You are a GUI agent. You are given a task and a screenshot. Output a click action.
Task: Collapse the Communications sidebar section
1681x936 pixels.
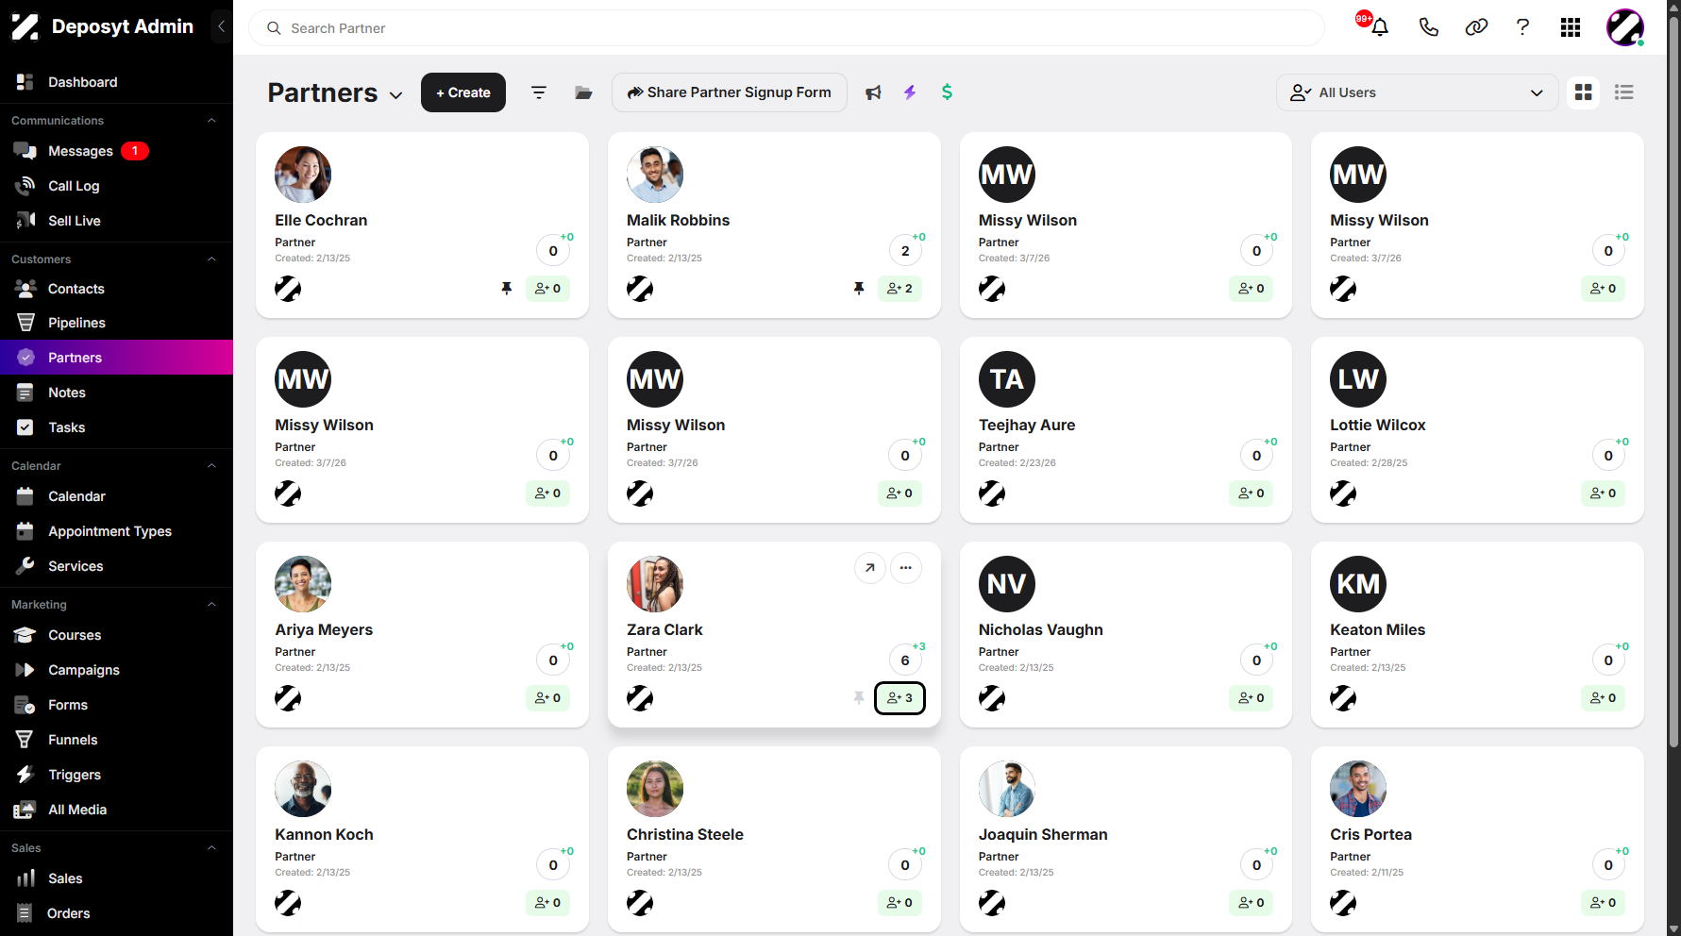(211, 121)
